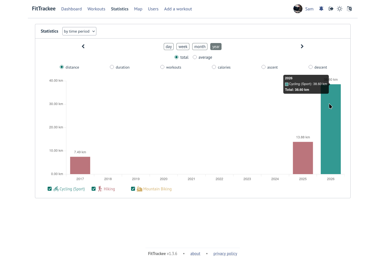The height and width of the screenshot is (259, 385).
Task: Click the Sam username link
Action: pos(309,9)
